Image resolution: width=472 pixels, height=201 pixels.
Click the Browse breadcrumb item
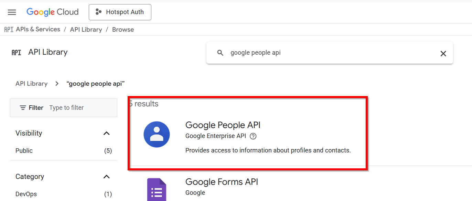(x=123, y=30)
